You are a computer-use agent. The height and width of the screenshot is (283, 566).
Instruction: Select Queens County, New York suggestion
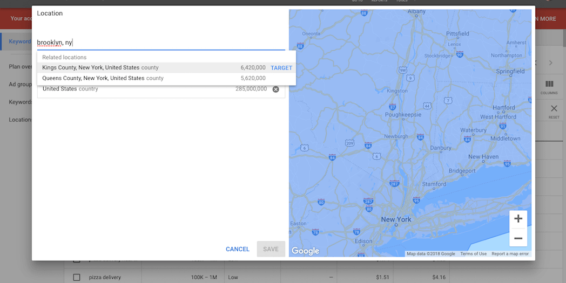tap(166, 78)
